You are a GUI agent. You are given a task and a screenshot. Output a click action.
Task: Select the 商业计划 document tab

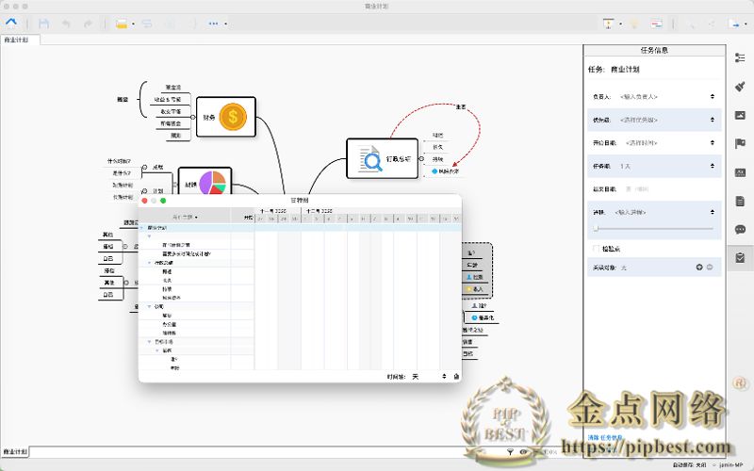(x=20, y=40)
